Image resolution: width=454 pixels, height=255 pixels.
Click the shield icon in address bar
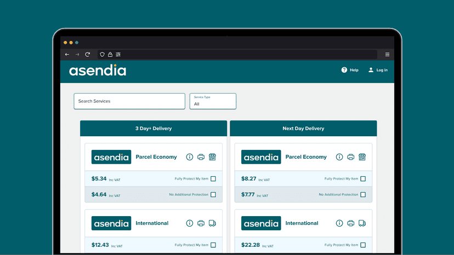[x=102, y=54]
